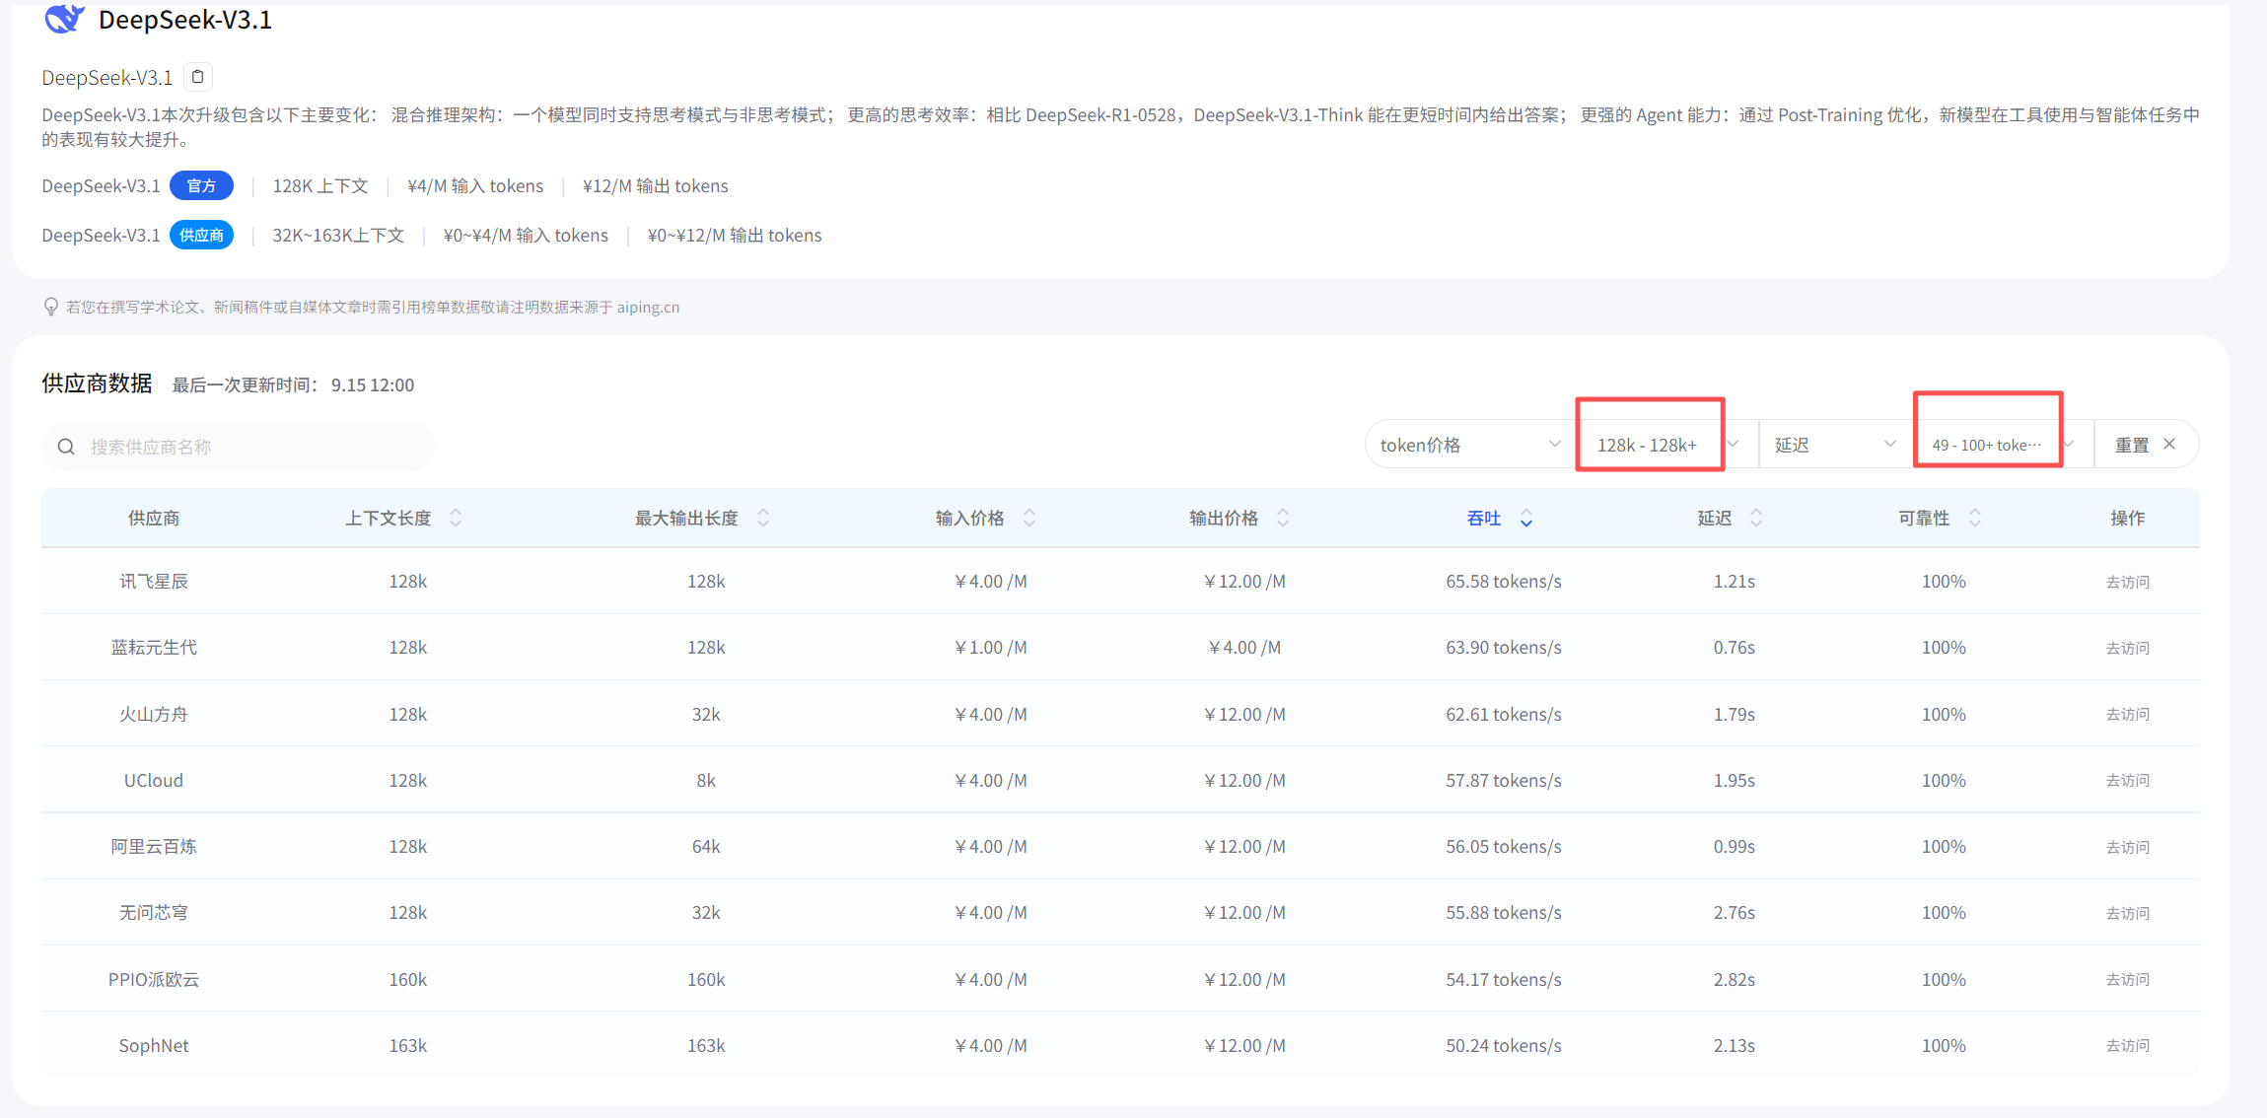Select the UCloud supplier name
Image resolution: width=2267 pixels, height=1118 pixels.
(154, 780)
